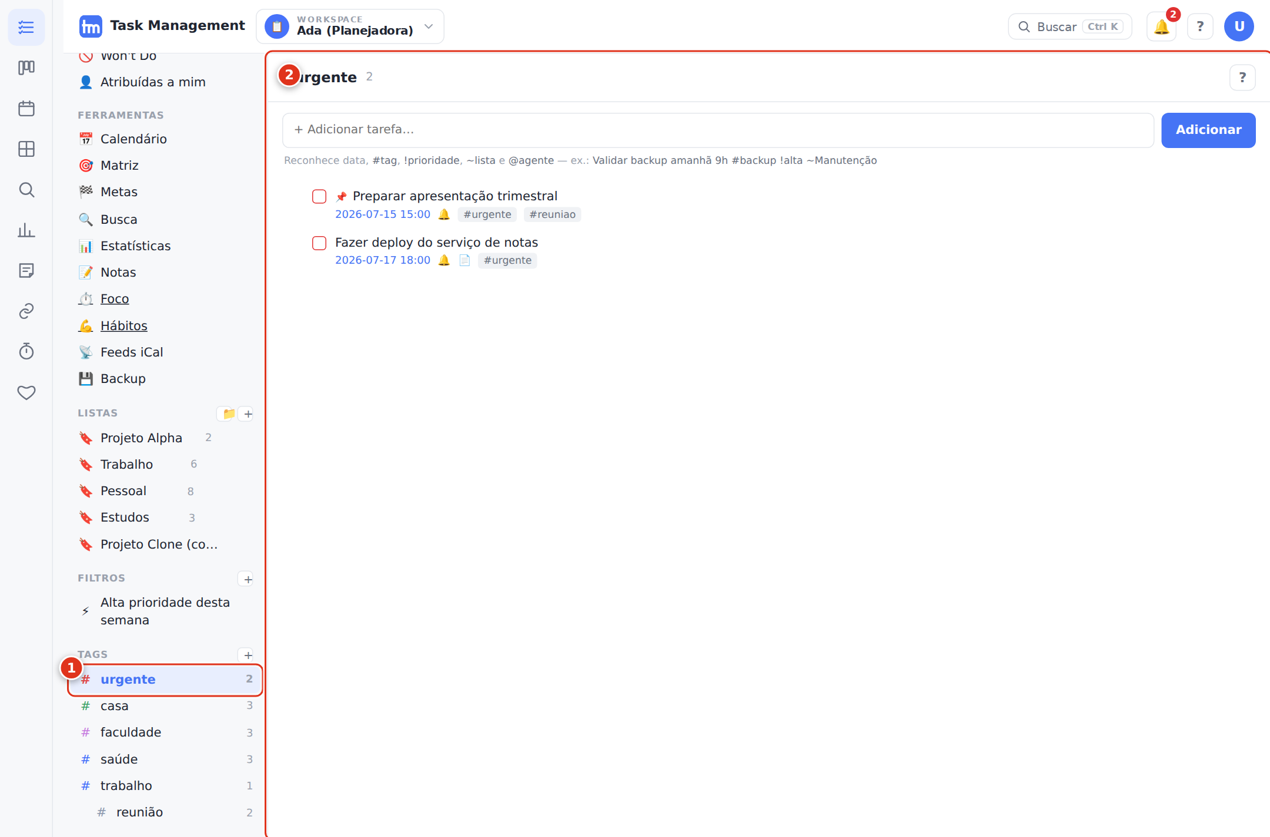1270x837 pixels.
Task: Click the Task Management logo
Action: click(91, 26)
